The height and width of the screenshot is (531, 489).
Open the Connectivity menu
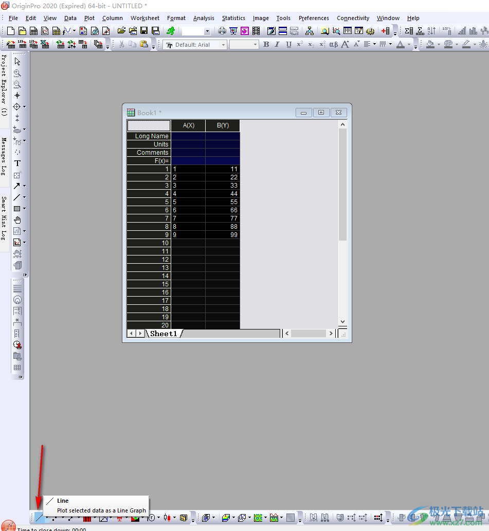[353, 18]
